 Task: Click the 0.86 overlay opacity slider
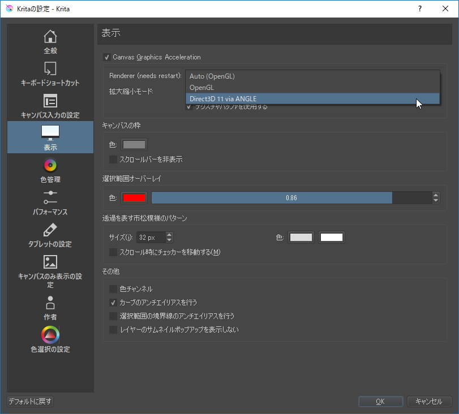point(291,198)
